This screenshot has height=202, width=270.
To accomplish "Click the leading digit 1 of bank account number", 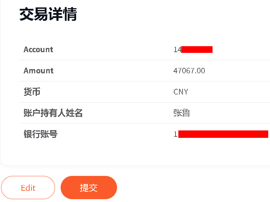I will 175,134.
